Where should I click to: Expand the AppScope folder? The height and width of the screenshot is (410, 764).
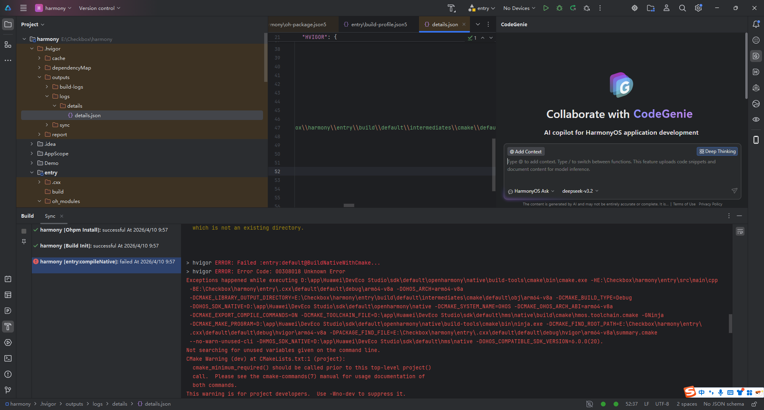[32, 153]
